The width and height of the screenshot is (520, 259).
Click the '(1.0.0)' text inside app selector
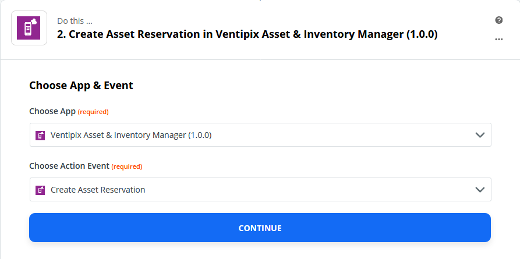(200, 135)
